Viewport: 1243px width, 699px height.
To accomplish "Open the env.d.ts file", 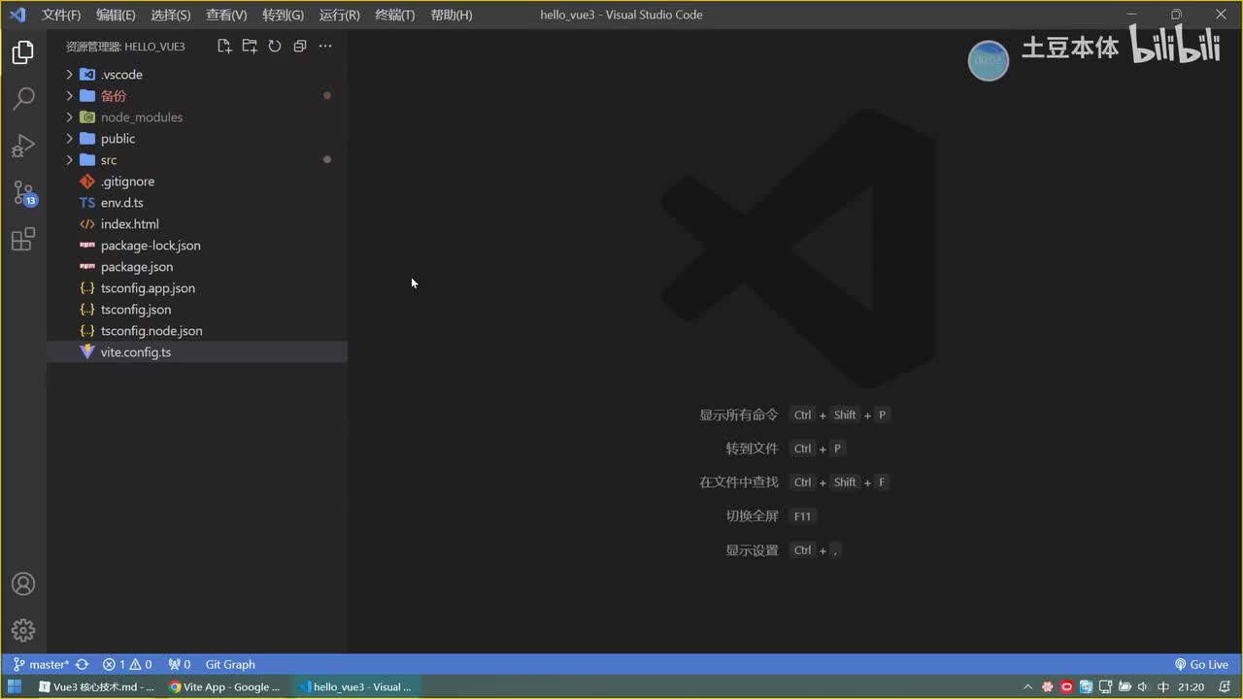I will pos(196,202).
